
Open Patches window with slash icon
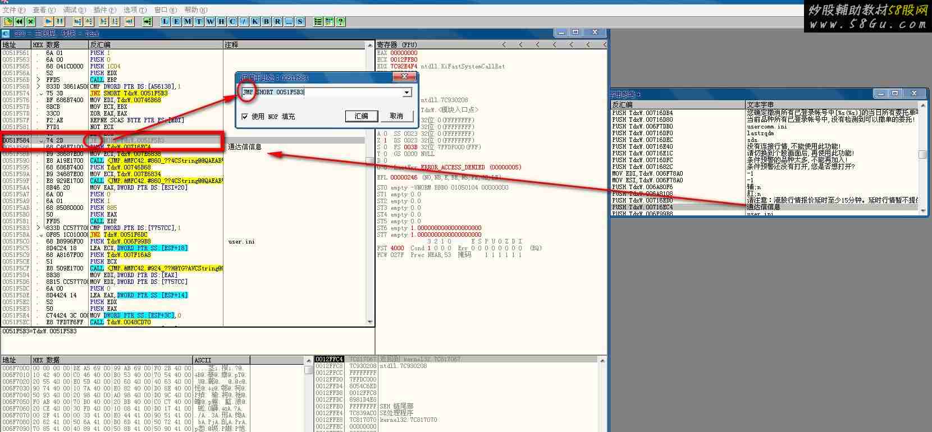point(244,21)
